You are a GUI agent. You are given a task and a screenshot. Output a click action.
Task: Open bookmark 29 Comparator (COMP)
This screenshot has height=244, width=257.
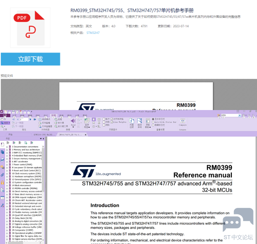pos(23,230)
